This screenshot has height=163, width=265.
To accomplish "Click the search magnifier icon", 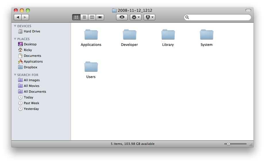I will (187, 17).
